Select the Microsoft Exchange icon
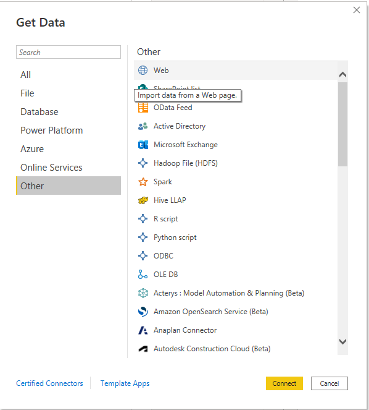369x410 pixels. [x=143, y=145]
